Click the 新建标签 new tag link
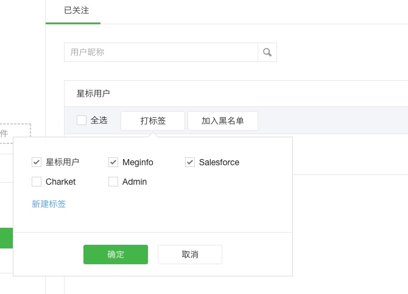 click(49, 204)
